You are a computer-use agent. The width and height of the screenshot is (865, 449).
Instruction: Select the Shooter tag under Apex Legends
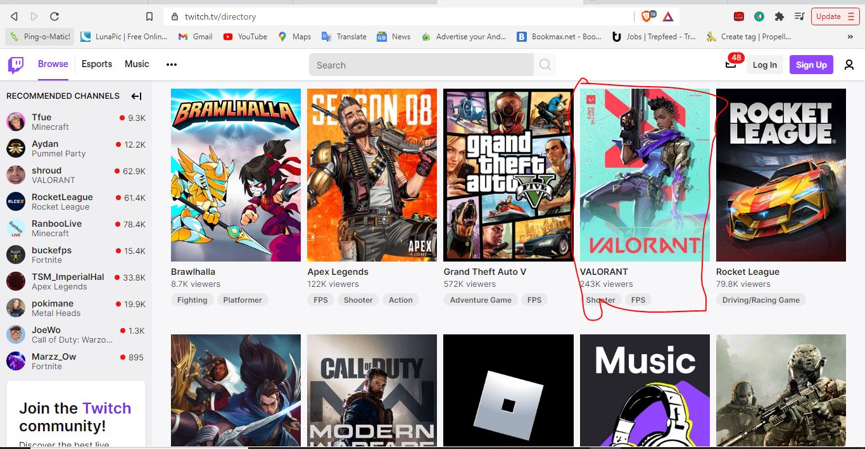(x=358, y=300)
